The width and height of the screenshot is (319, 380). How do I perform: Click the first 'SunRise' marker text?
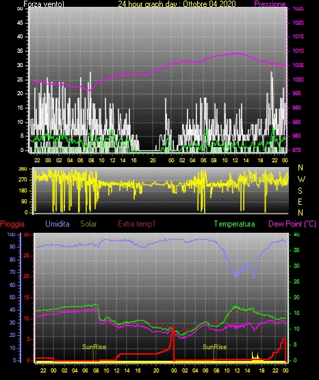click(94, 347)
